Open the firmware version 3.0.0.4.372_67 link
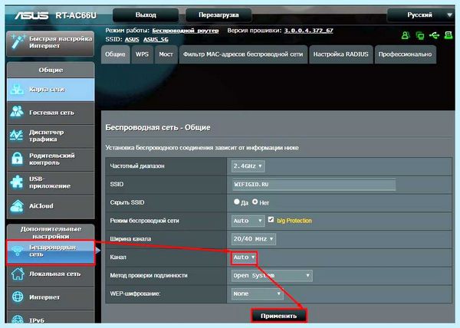This screenshot has width=460, height=328. point(308,31)
